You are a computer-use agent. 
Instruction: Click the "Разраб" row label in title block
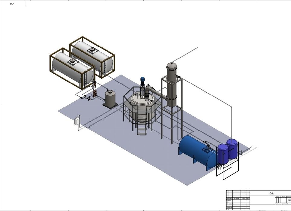click(229, 200)
